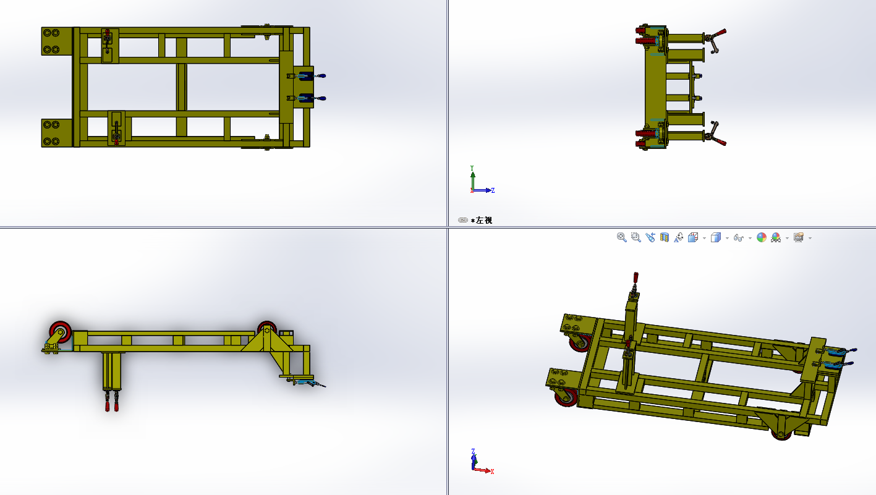Click the annotation view rotate icon
The image size is (876, 495).
pyautogui.click(x=679, y=237)
